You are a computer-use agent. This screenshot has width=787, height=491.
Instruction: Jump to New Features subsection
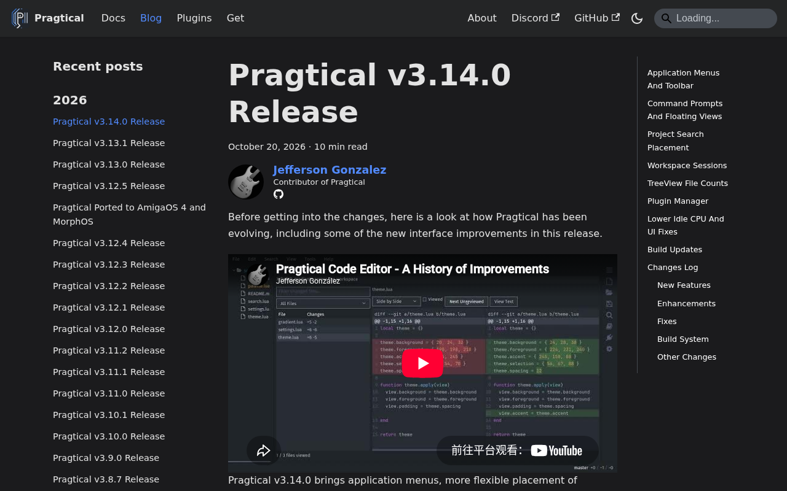(684, 285)
